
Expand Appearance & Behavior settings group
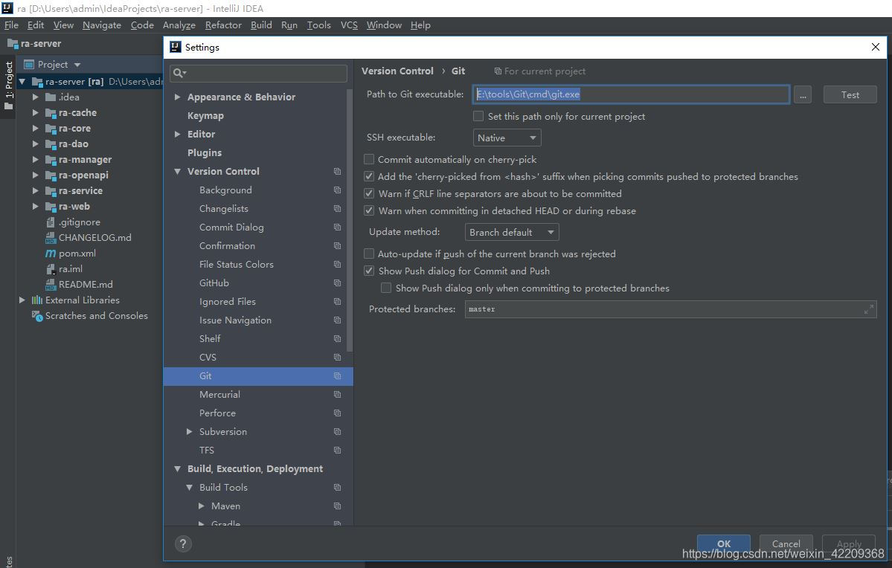click(178, 97)
